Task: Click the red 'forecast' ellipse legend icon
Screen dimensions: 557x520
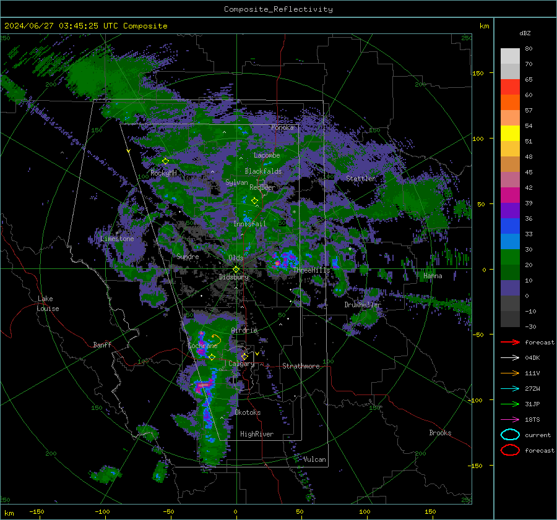Action: click(510, 450)
